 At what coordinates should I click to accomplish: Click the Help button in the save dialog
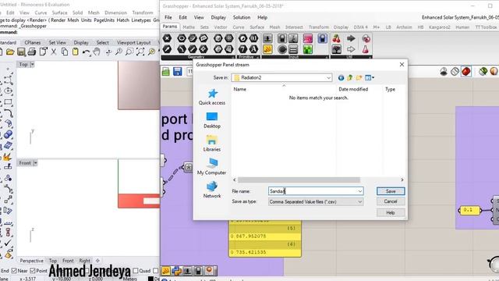pyautogui.click(x=391, y=212)
